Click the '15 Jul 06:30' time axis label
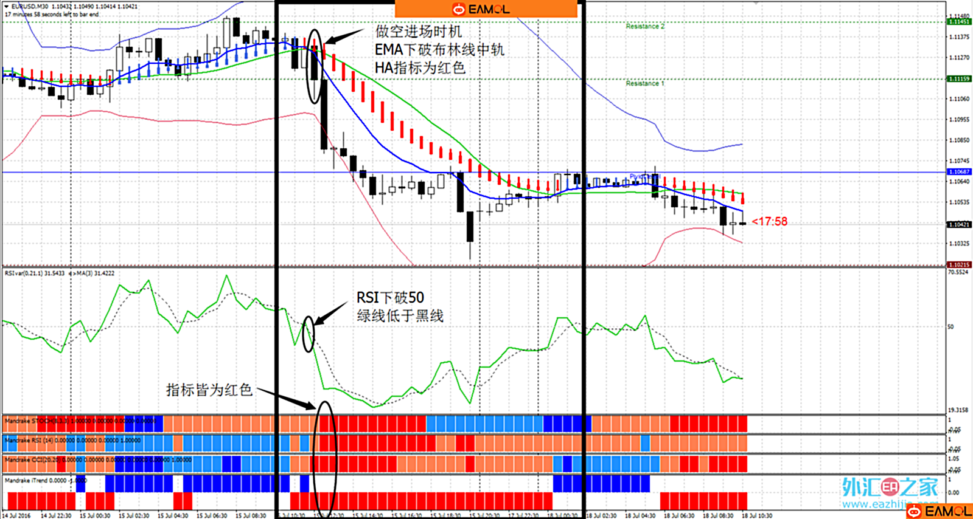 pos(212,515)
